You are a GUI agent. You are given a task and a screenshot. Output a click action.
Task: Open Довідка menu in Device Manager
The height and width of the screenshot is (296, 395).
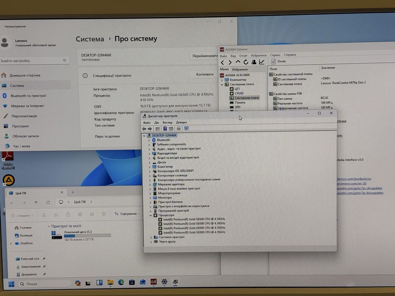(181, 122)
